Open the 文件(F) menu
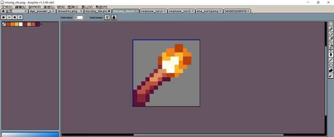The image size is (334, 137). tap(7, 7)
